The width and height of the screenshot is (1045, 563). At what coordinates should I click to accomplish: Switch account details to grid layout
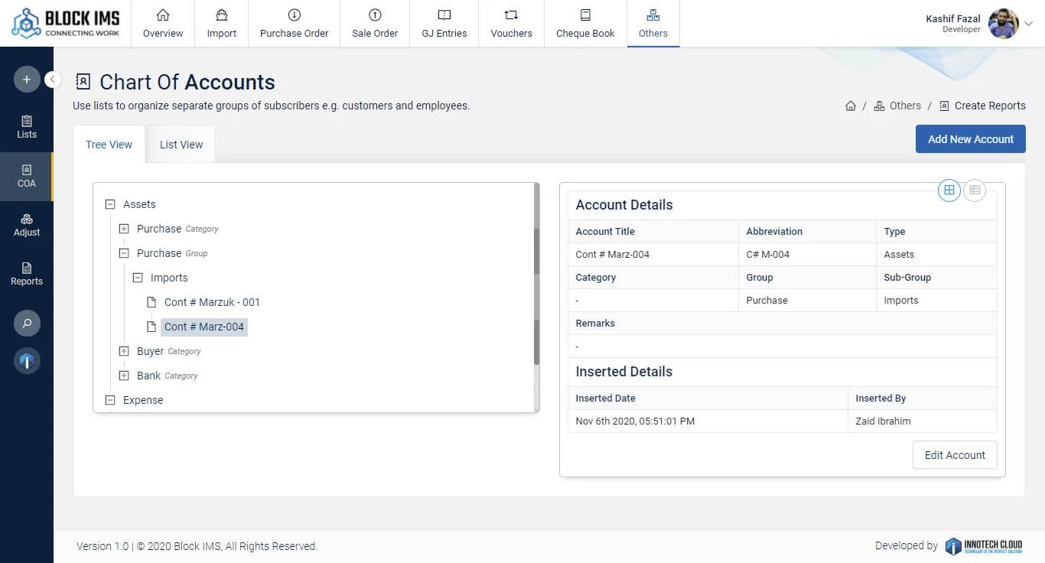pos(949,190)
